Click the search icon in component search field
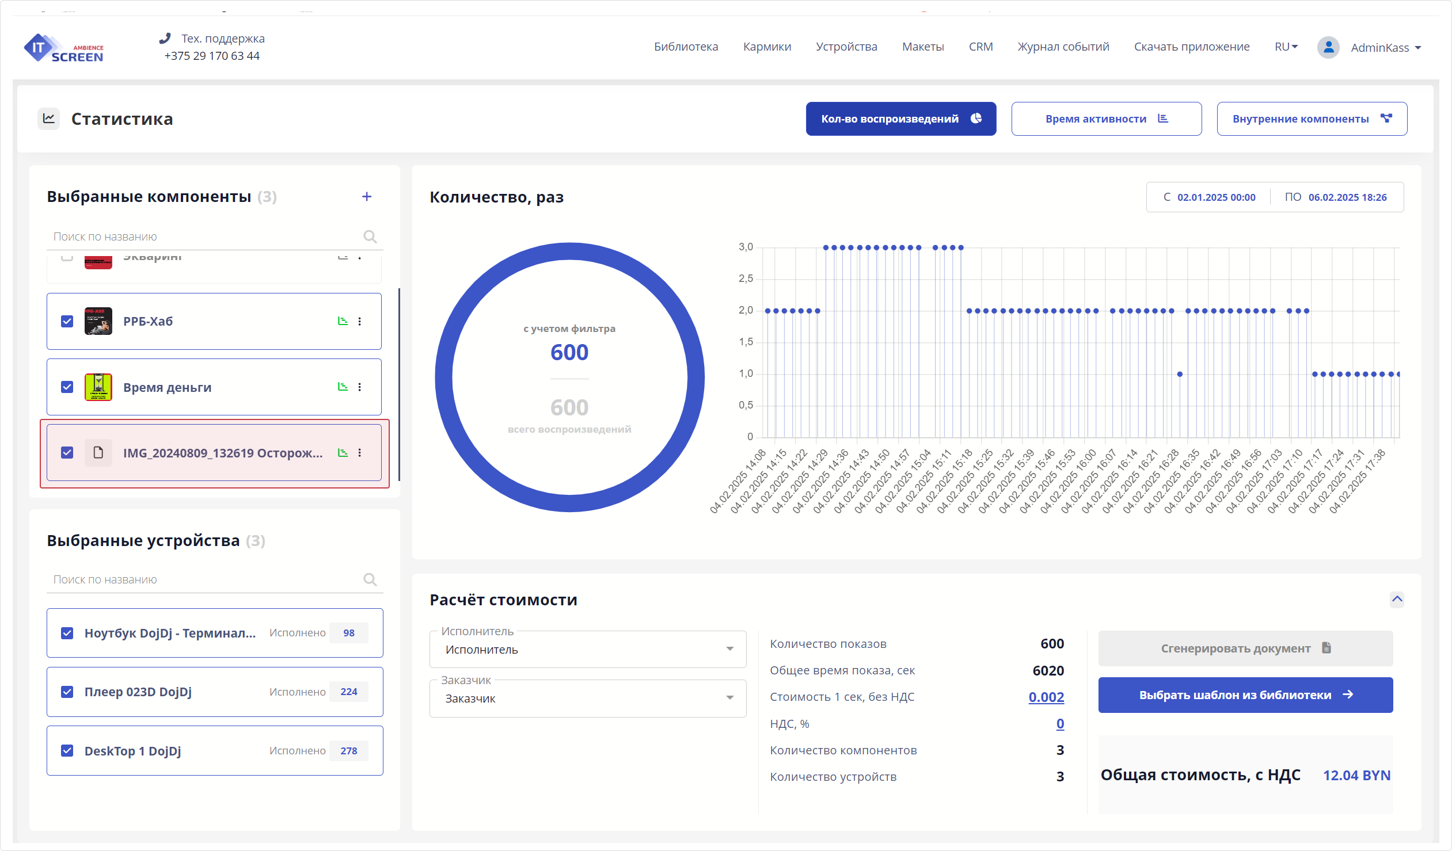Screen dimensions: 1452x851 pos(371,236)
